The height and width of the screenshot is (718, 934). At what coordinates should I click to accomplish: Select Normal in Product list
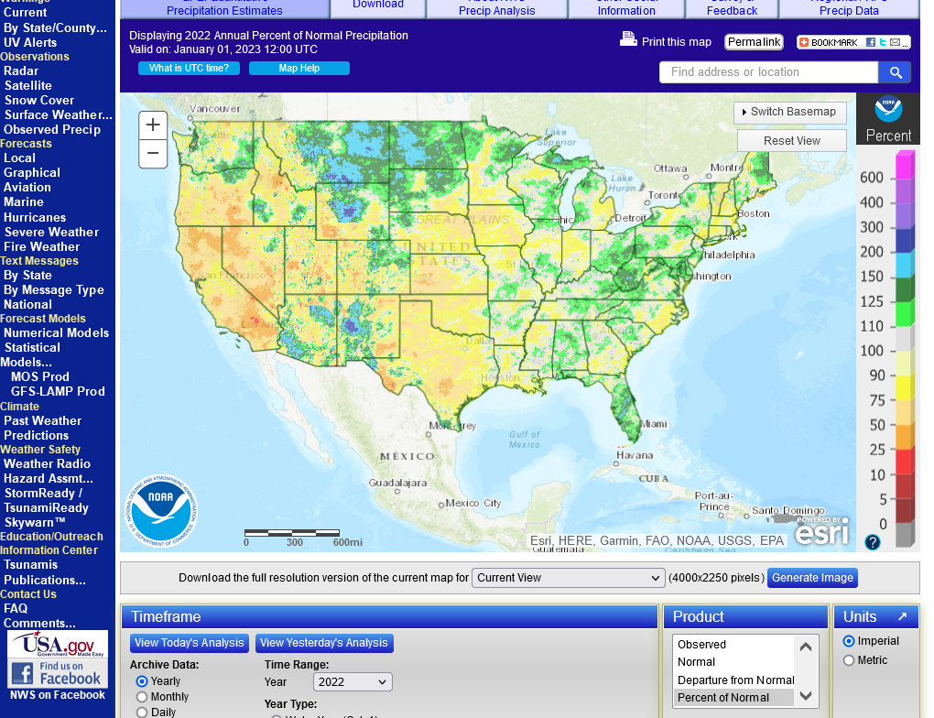(733, 662)
